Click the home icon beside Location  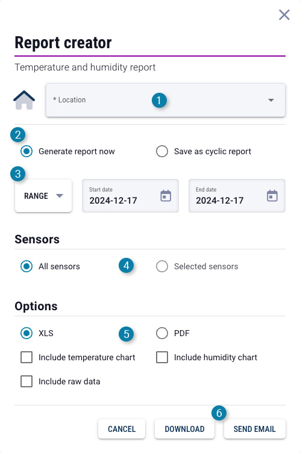(24, 100)
